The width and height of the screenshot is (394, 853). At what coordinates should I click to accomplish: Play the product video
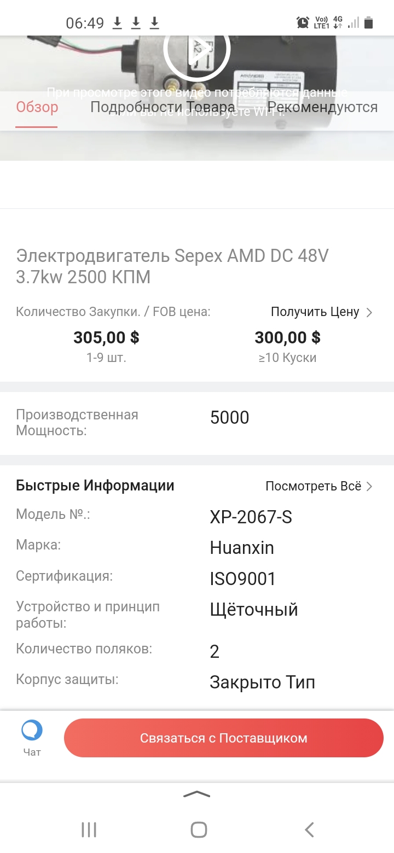(196, 46)
